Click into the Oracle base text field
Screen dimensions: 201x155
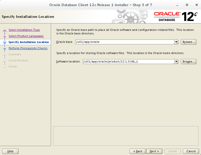click(x=125, y=42)
